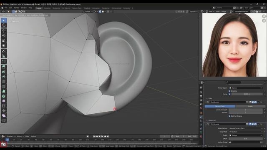Open the Material properties tab
The width and height of the screenshot is (267, 150).
(x=201, y=136)
